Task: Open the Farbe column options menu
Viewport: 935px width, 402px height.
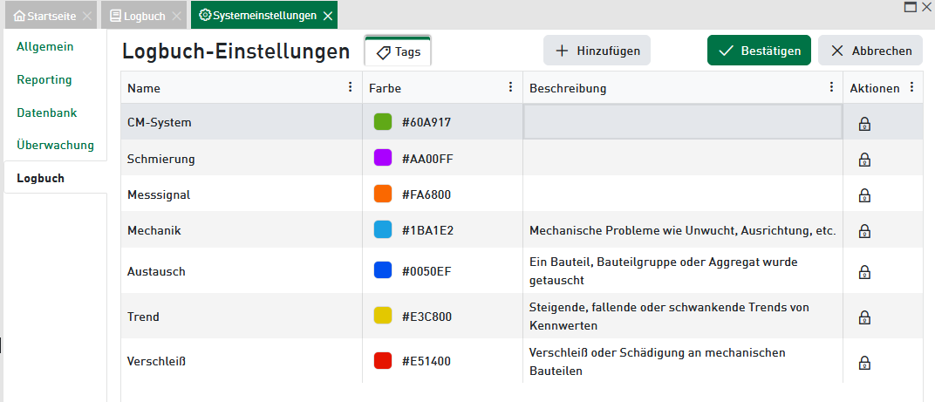Action: coord(510,87)
